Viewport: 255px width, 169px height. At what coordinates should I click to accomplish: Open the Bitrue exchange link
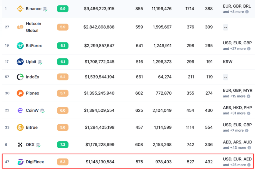pos(32,127)
